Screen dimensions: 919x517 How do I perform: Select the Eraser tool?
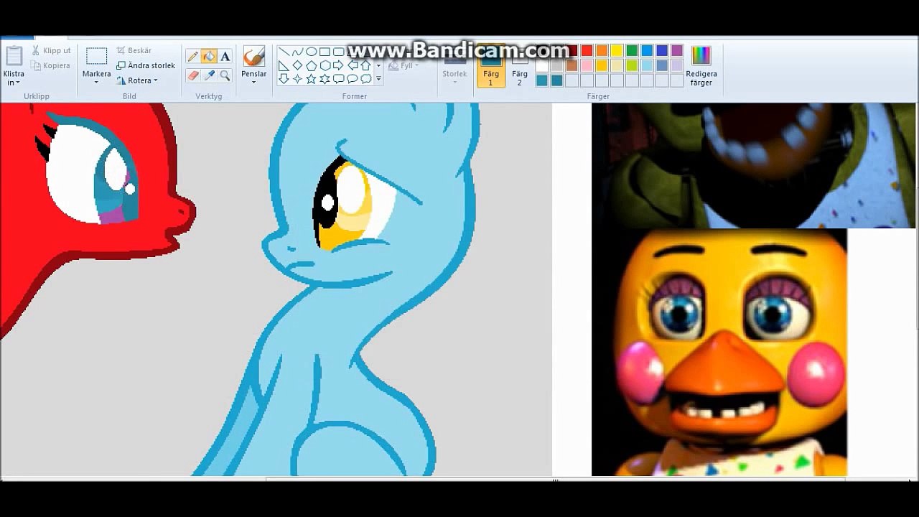[192, 75]
